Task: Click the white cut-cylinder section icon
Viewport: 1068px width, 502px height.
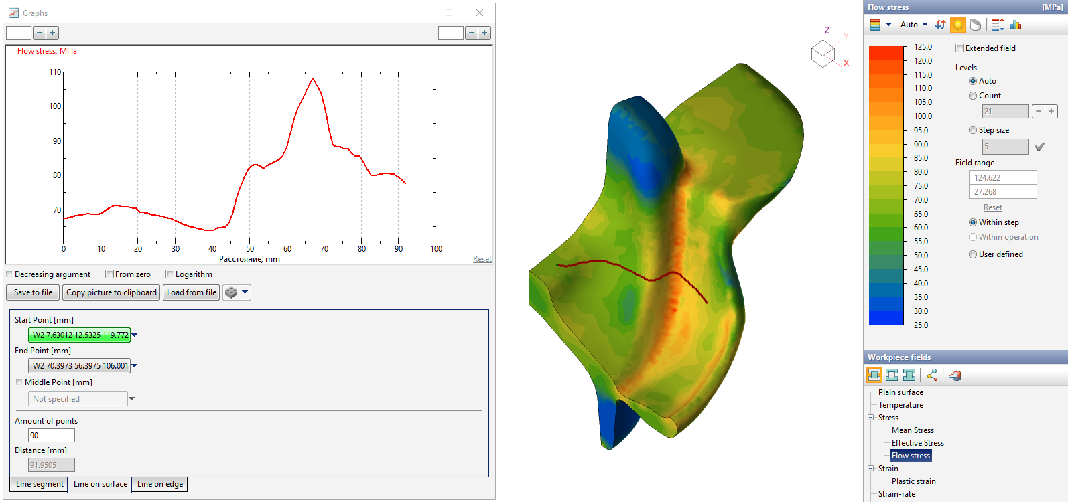Action: click(x=976, y=25)
